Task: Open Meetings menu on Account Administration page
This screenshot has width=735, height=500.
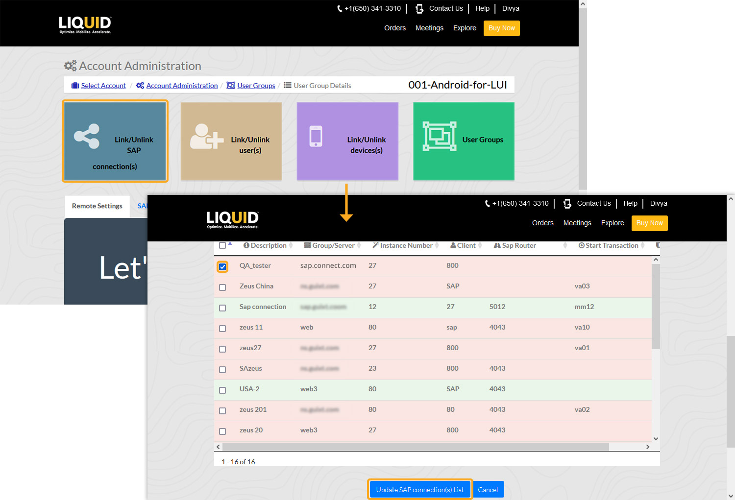Action: [429, 28]
